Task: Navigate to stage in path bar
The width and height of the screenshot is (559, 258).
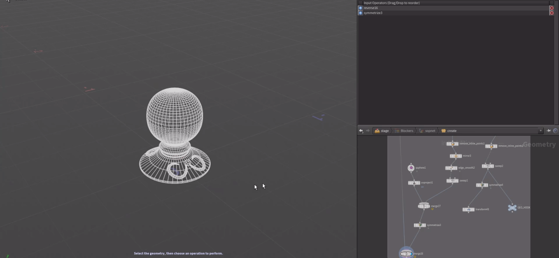Action: click(382, 130)
